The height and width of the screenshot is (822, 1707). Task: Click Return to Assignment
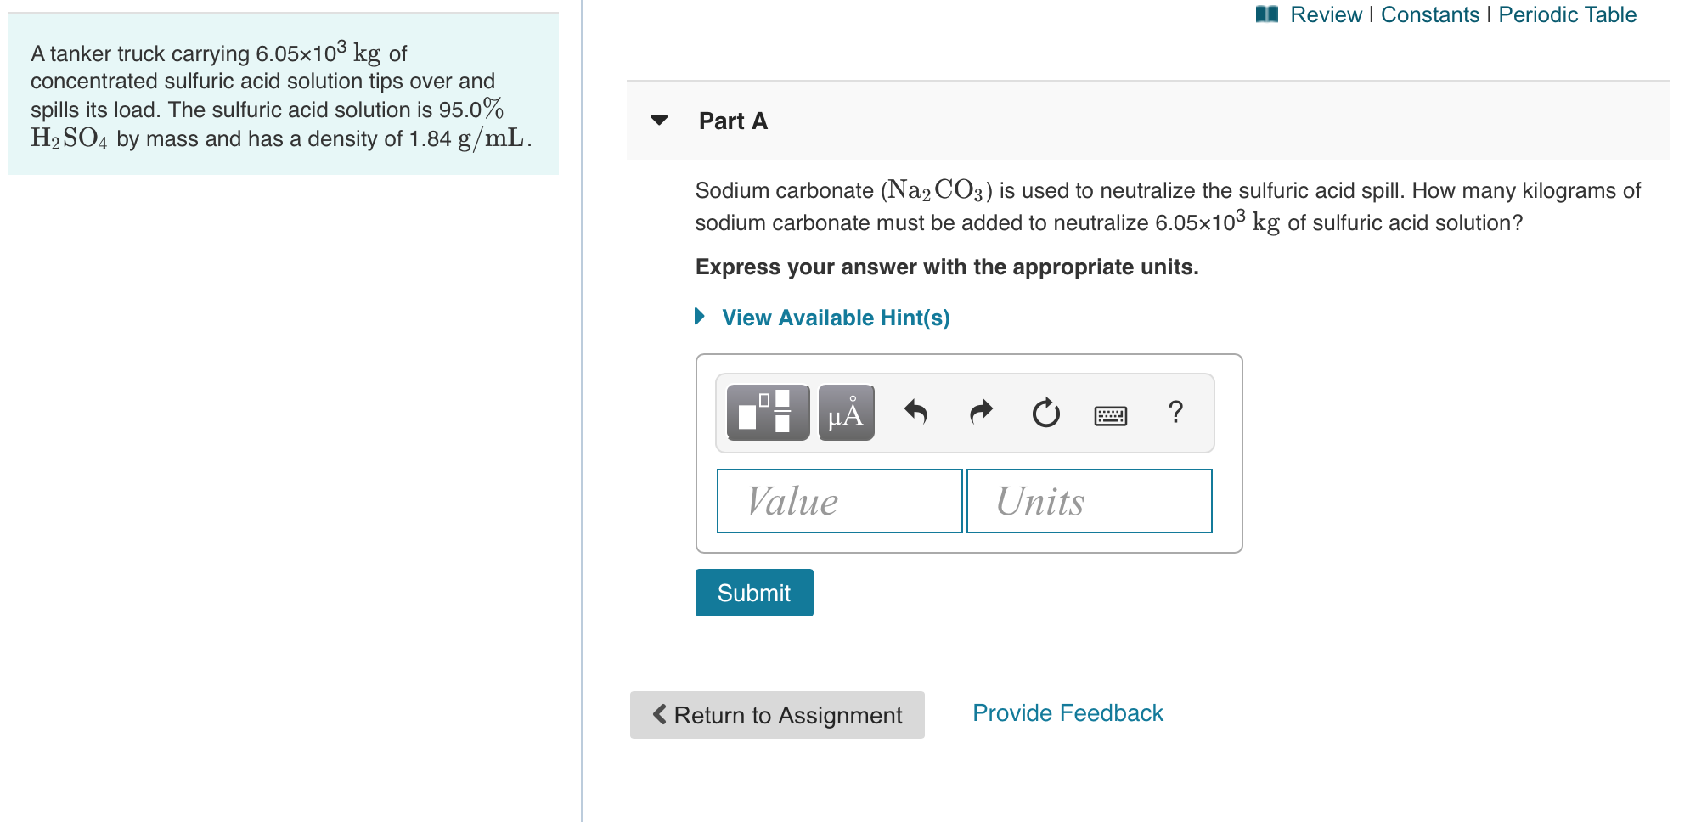click(x=775, y=715)
